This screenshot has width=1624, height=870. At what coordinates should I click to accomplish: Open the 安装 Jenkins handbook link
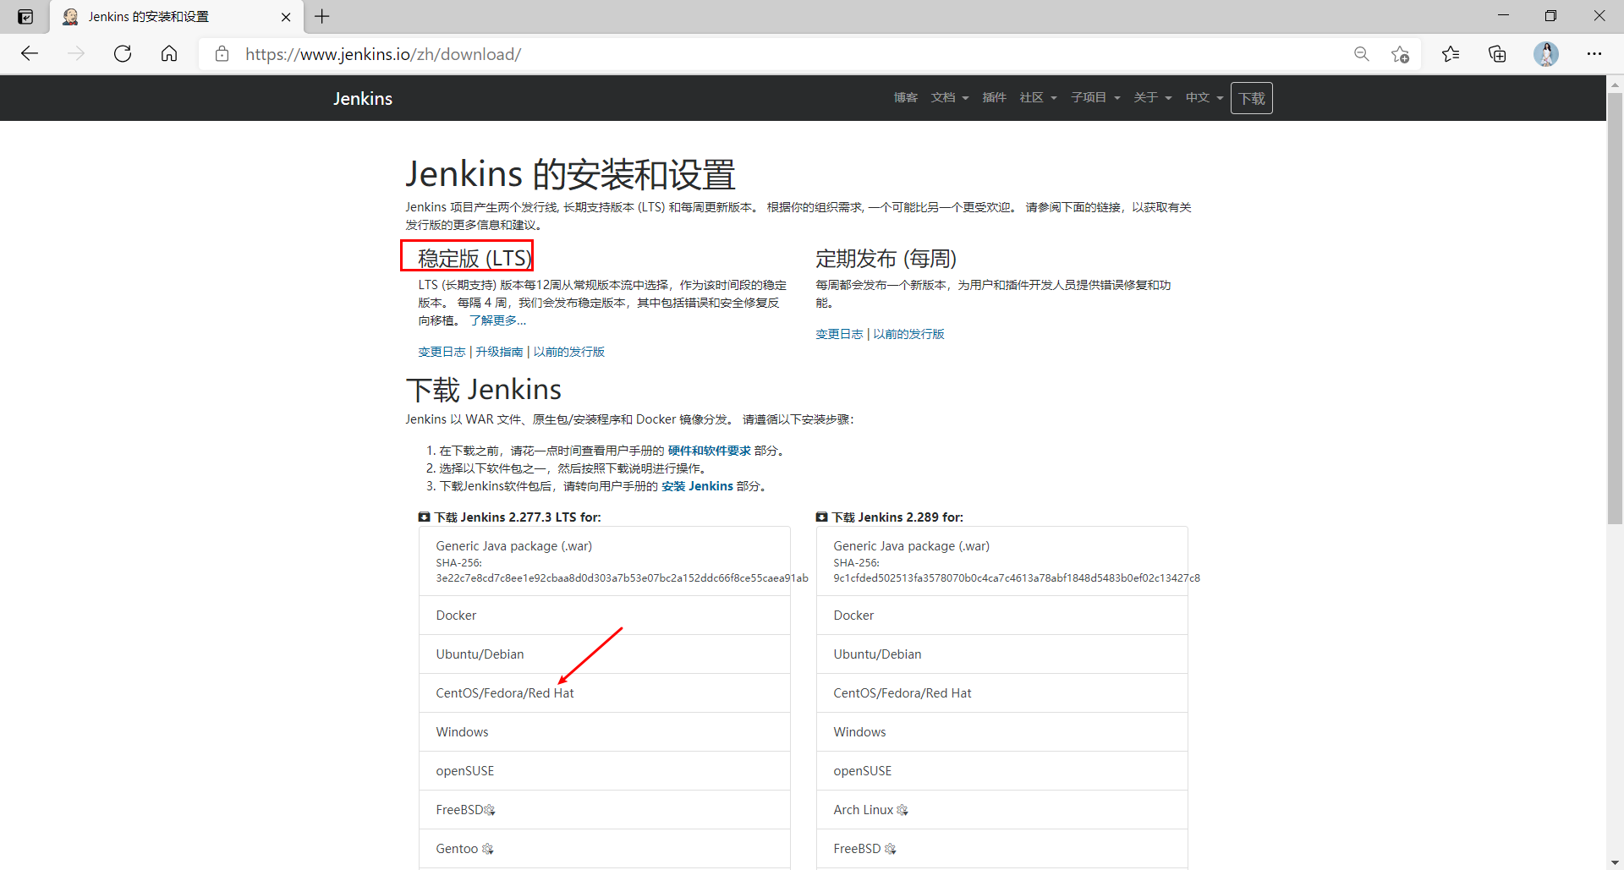pyautogui.click(x=697, y=486)
